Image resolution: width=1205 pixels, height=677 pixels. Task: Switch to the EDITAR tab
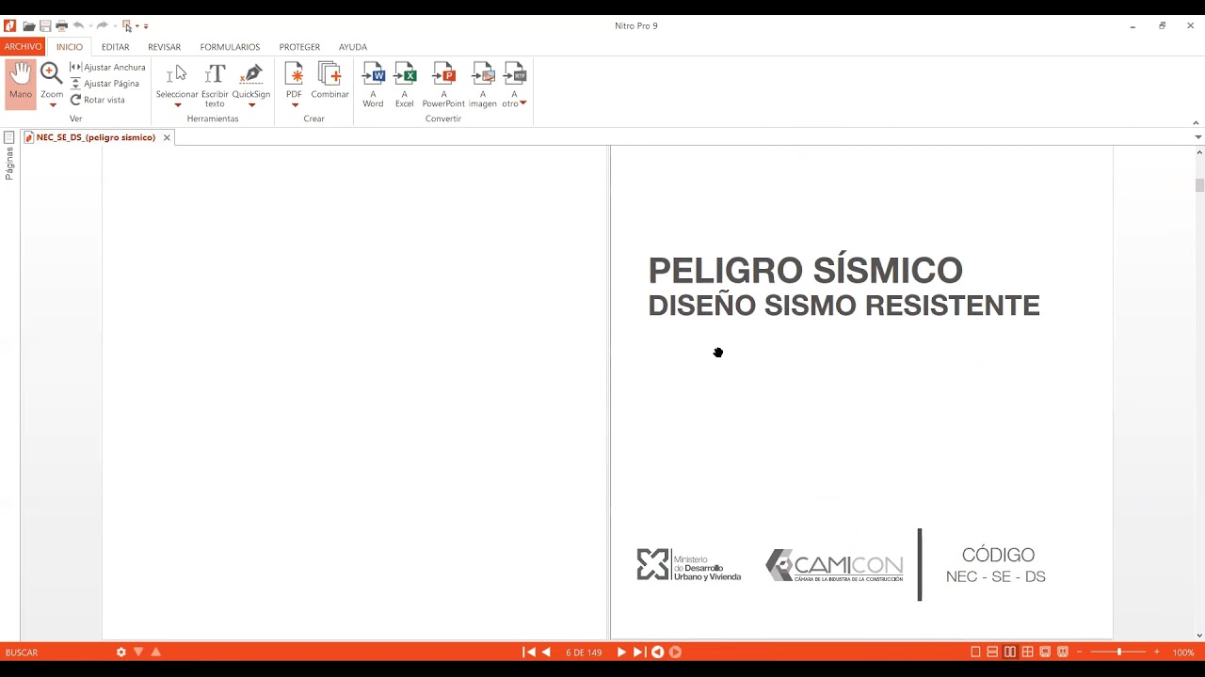tap(116, 46)
